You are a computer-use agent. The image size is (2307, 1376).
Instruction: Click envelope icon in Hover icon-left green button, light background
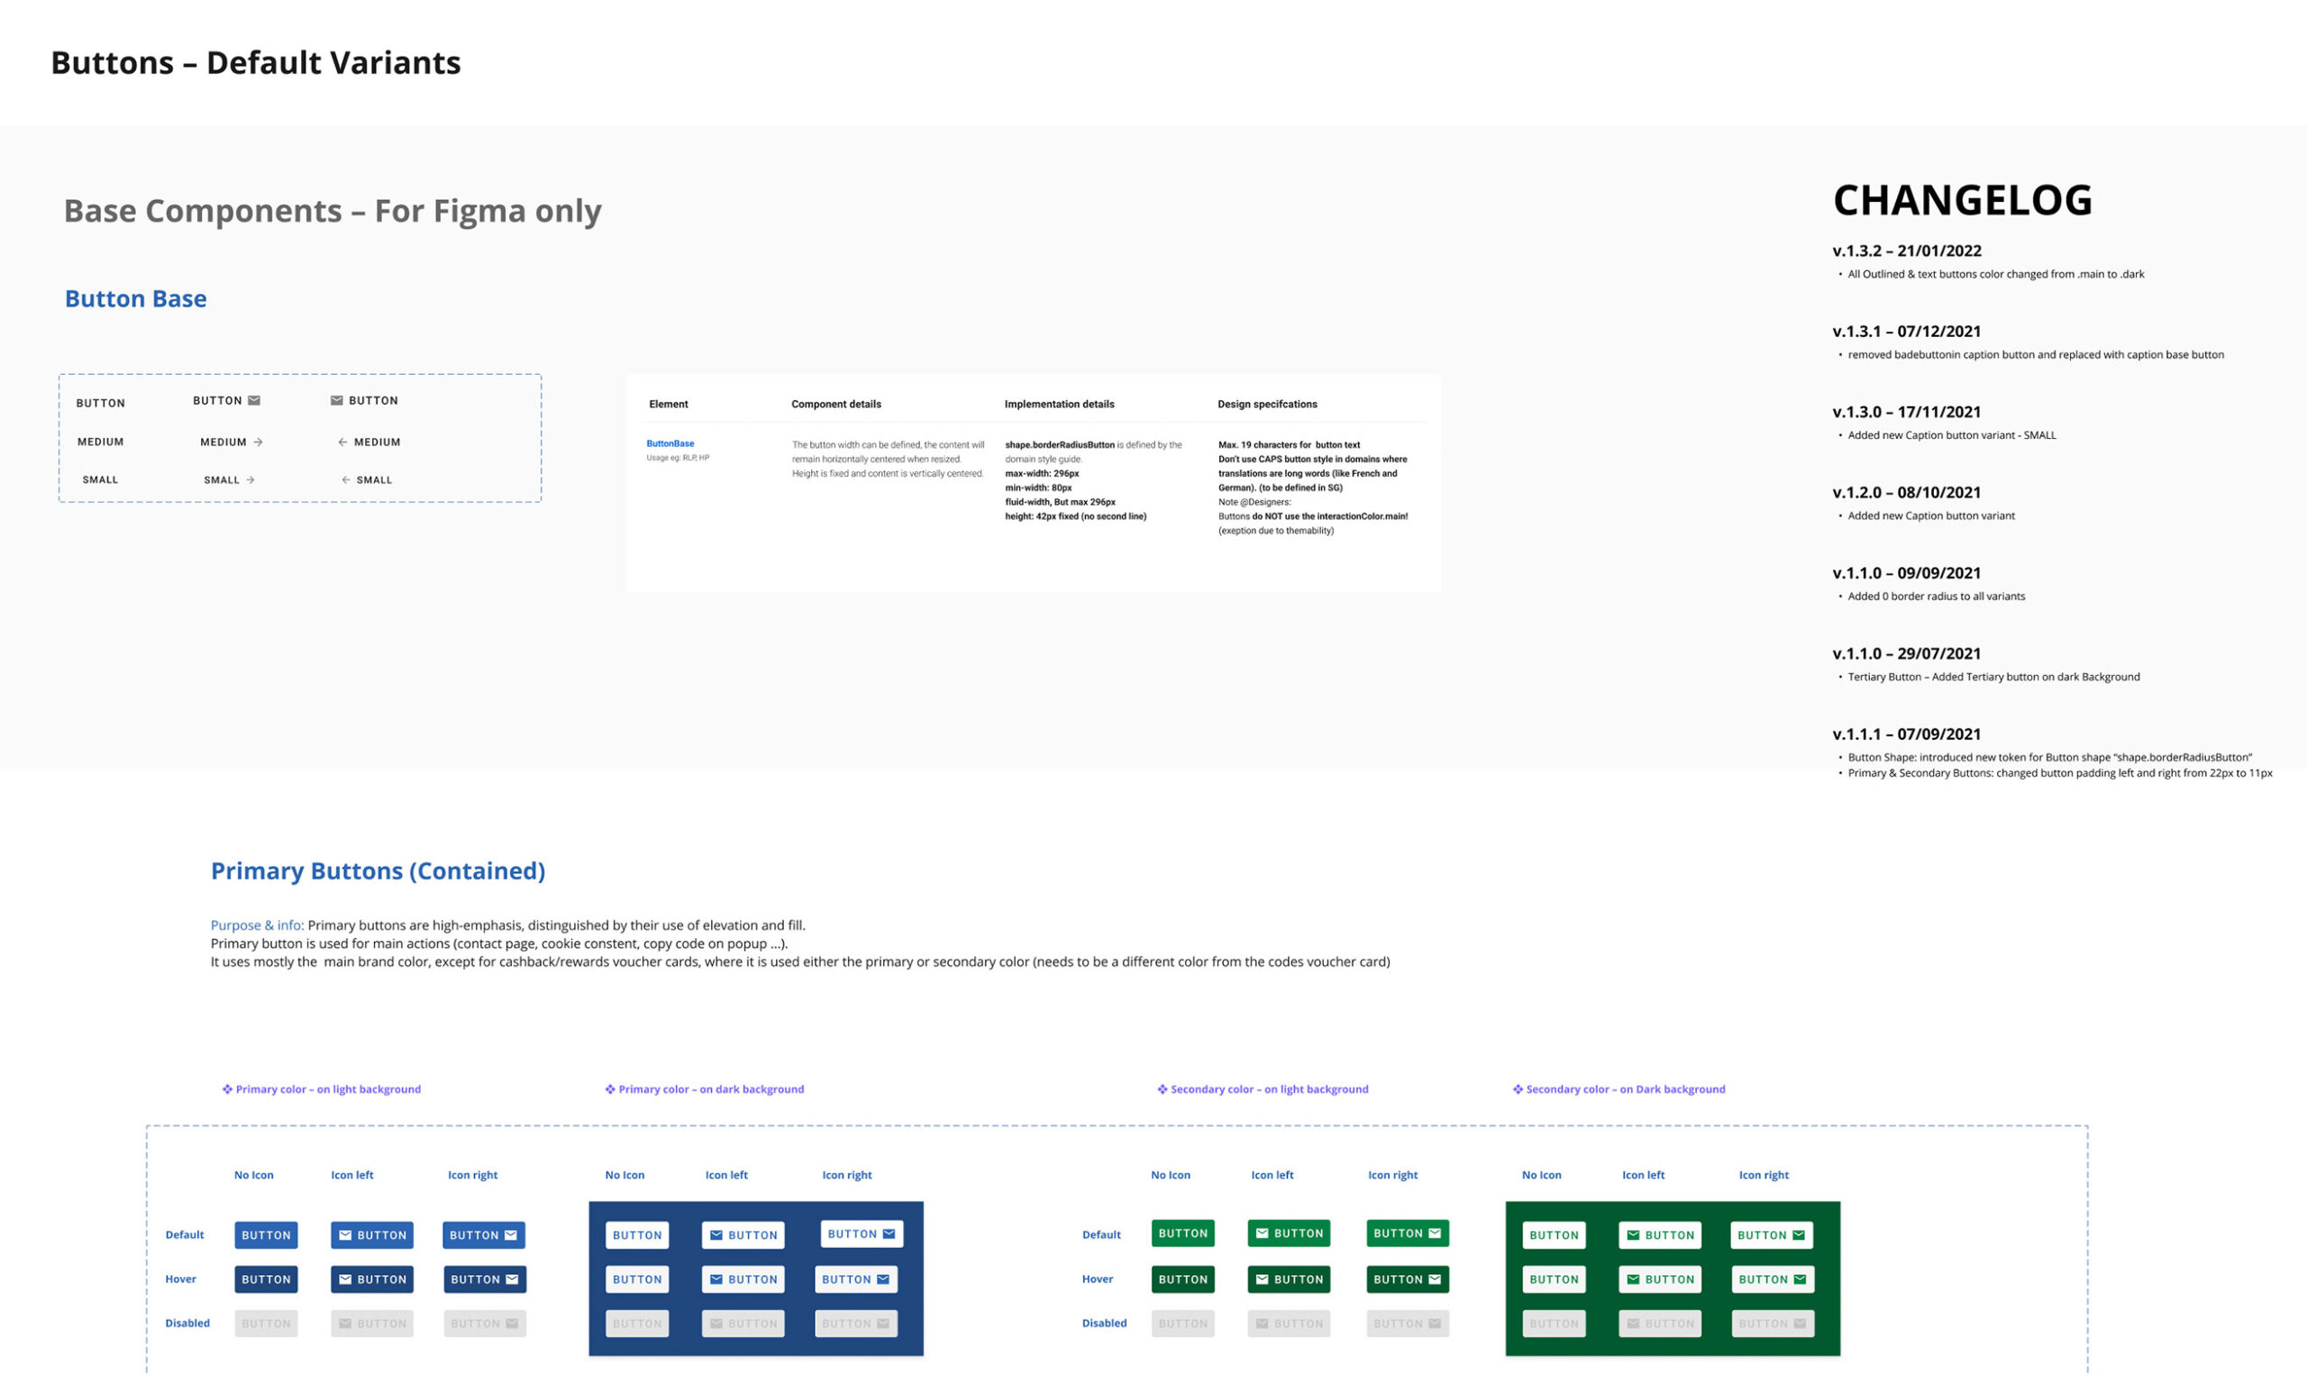pyautogui.click(x=1262, y=1280)
